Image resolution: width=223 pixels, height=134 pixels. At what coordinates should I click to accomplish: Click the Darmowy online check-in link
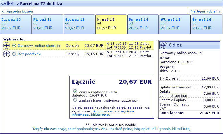tap(39, 46)
